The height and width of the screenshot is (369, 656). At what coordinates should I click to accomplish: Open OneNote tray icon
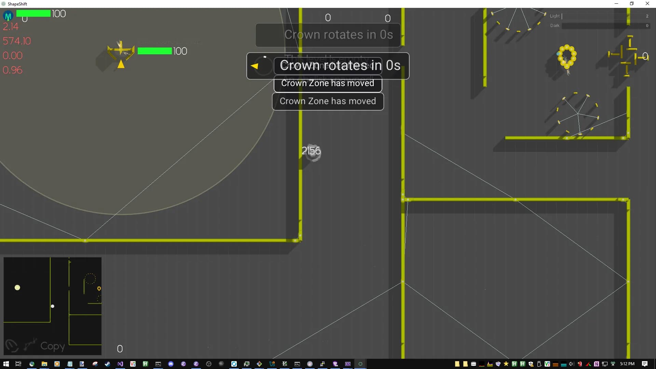[597, 364]
